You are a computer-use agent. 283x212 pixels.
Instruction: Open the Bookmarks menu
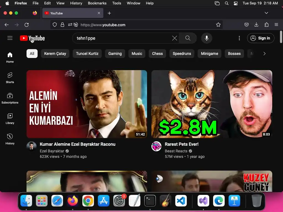coord(97,3)
